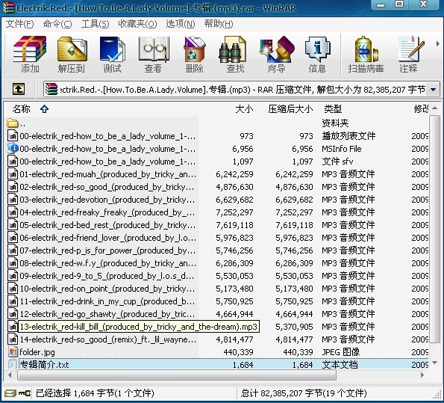Select 04-electrik_red-freaky_freaky mp3 file
The width and height of the screenshot is (444, 403).
pyautogui.click(x=107, y=212)
